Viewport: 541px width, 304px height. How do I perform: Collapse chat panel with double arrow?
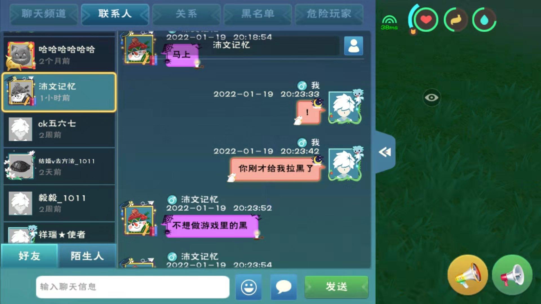[385, 152]
